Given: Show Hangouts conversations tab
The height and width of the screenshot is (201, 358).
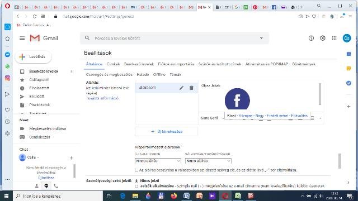Looking at the screenshot, I should click(x=46, y=186).
